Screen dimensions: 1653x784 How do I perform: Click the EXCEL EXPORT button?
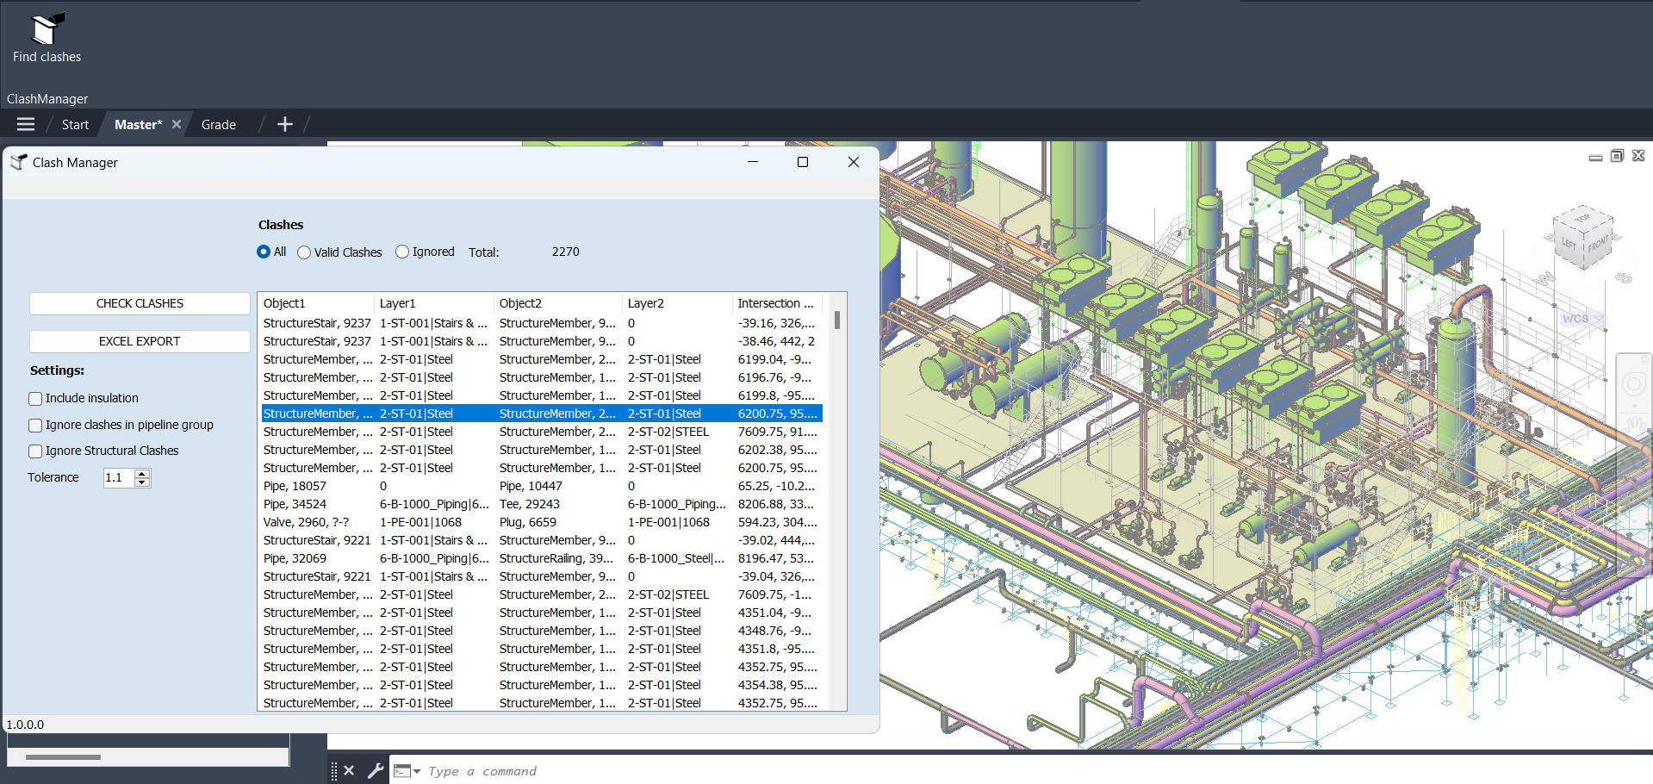pyautogui.click(x=140, y=341)
